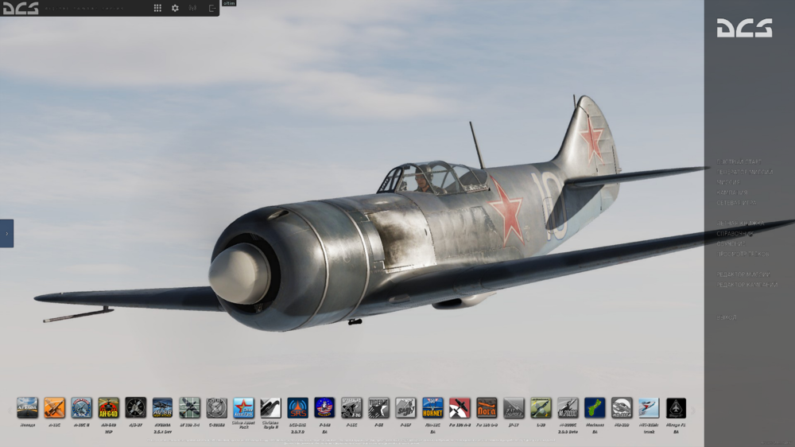Viewport: 795px width, 447px height.
Task: Click the large DCS logo in right panel
Action: (x=744, y=28)
